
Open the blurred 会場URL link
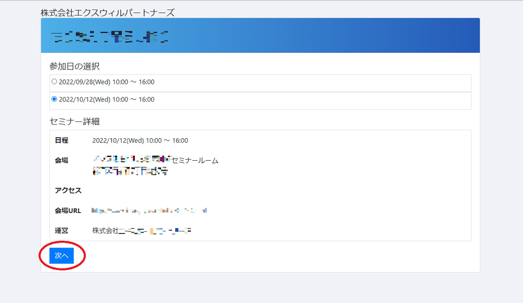coord(149,210)
